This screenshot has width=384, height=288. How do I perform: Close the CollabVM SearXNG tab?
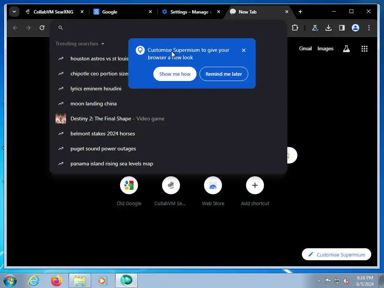[82, 12]
